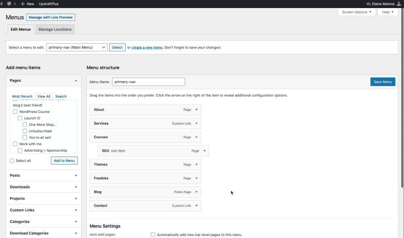Viewport: 404px width, 238px height.
Task: Select the View All pages tab
Action: click(x=44, y=96)
